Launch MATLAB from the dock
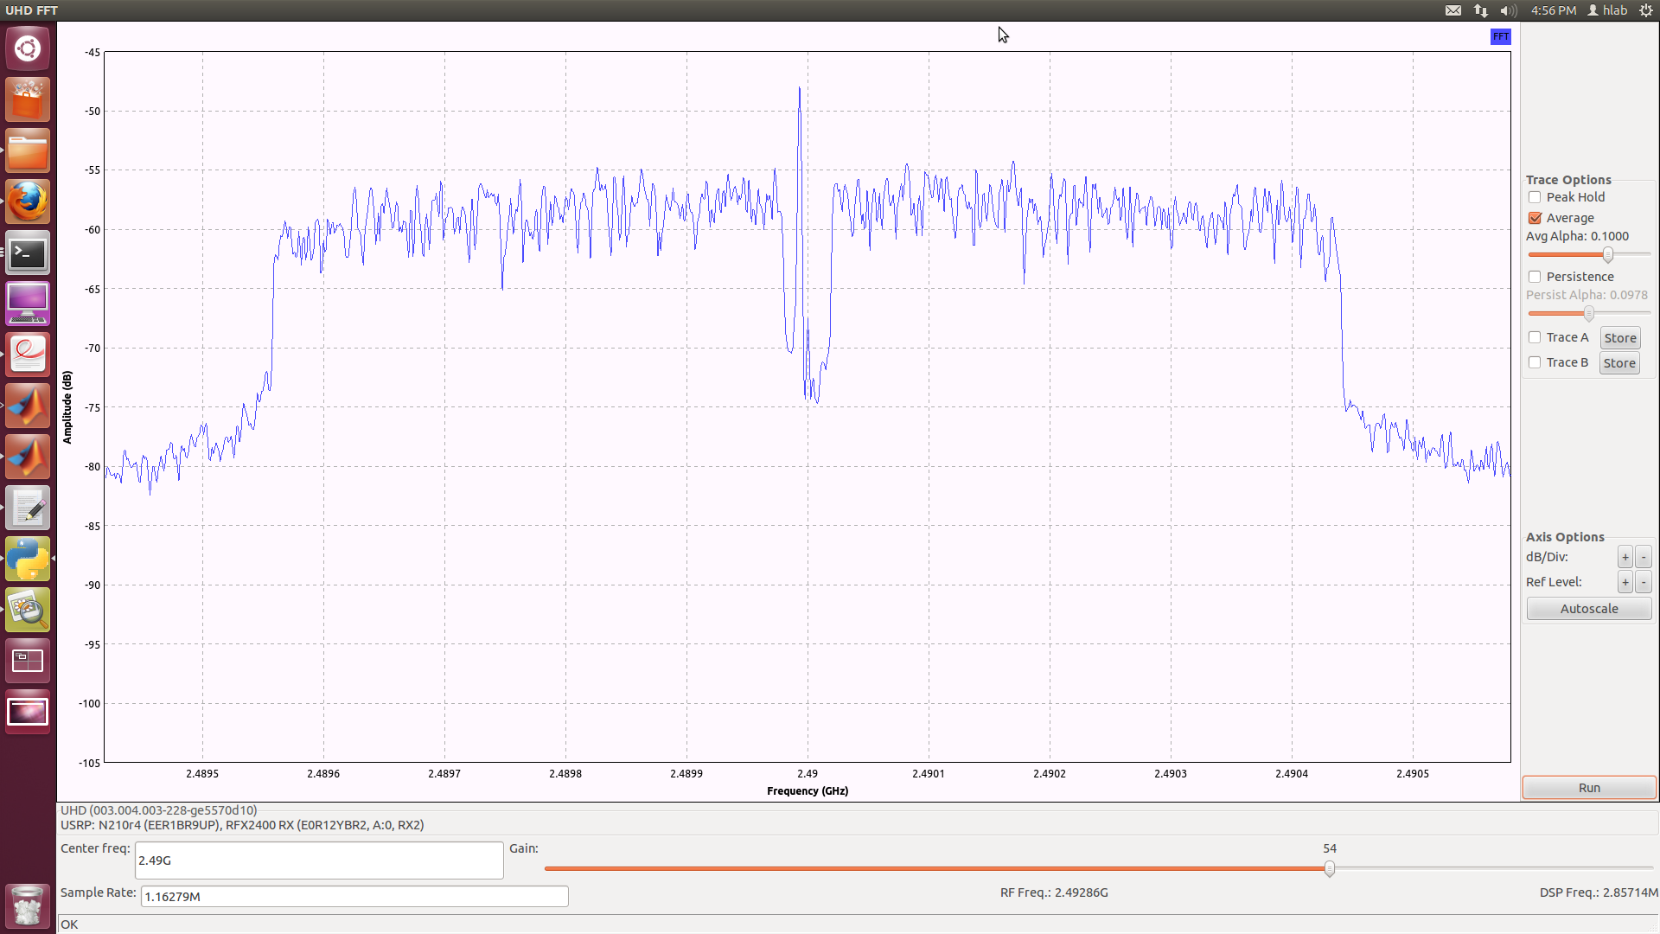Viewport: 1660px width, 934px height. pyautogui.click(x=28, y=406)
